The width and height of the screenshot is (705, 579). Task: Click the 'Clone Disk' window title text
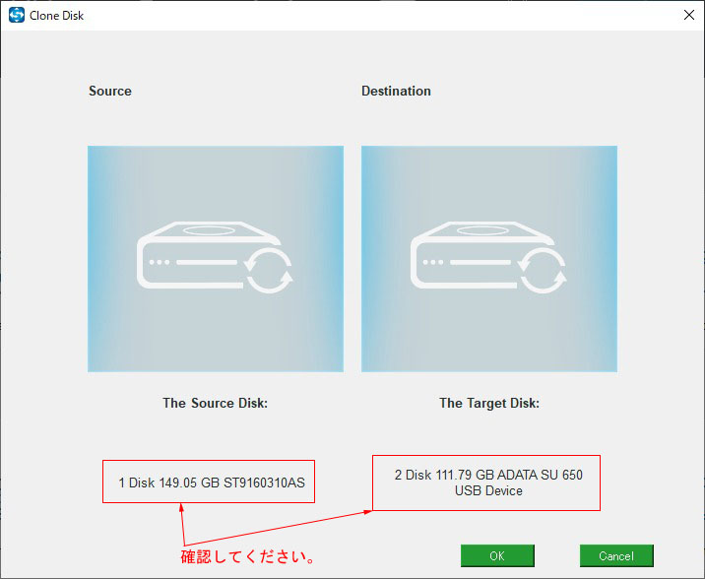click(57, 16)
